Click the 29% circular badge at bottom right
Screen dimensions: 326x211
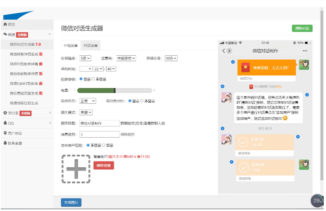pyautogui.click(x=317, y=201)
